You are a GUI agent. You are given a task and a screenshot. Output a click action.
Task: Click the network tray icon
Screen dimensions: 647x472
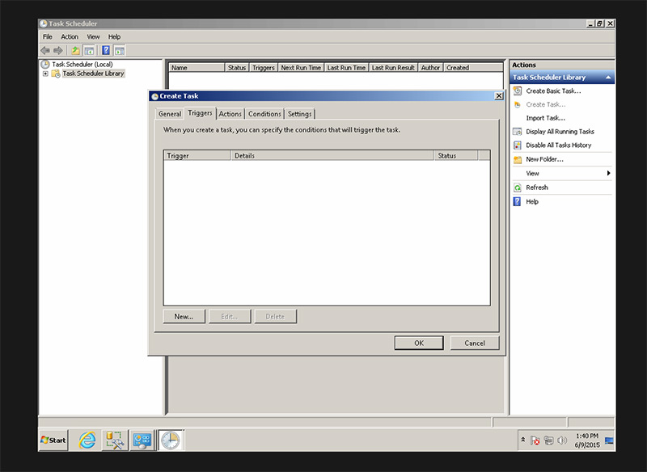(548, 440)
